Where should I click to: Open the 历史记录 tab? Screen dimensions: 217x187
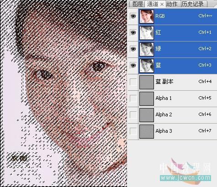click(x=193, y=4)
